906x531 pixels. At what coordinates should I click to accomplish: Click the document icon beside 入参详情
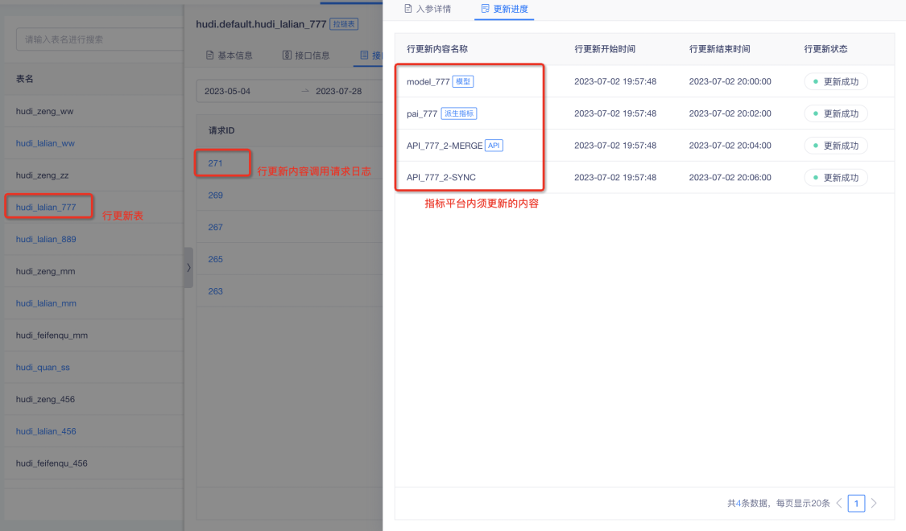tap(408, 9)
